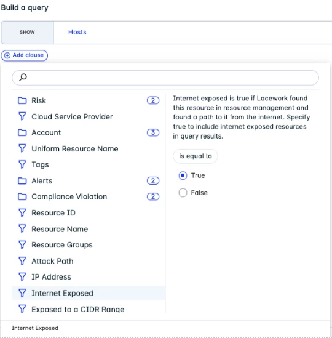Click the plus icon on Add clause
The image size is (332, 338).
(x=7, y=55)
